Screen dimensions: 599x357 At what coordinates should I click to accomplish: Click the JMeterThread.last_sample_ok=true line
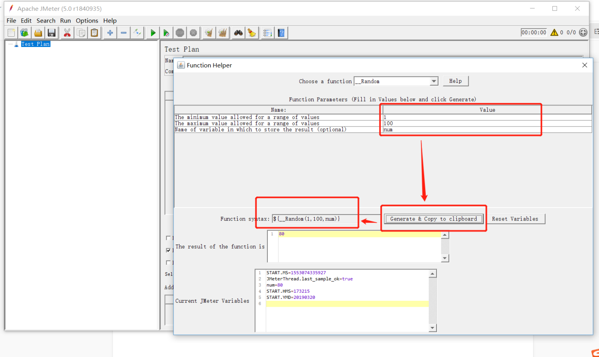(x=310, y=279)
